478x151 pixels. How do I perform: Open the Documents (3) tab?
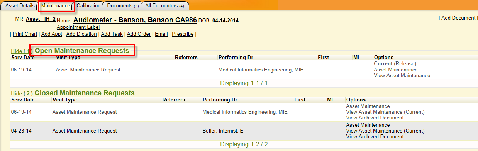(x=123, y=6)
